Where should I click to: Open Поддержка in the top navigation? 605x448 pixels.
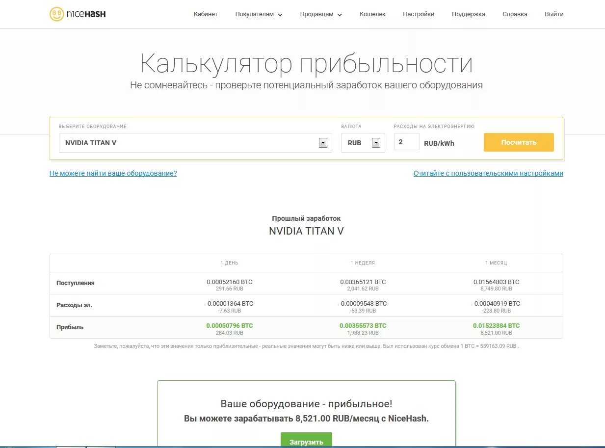tap(469, 14)
